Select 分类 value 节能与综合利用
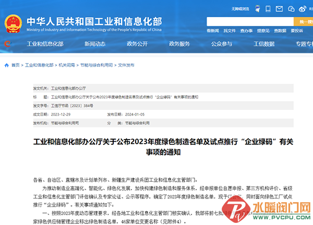313x225 pixels. 137,123
